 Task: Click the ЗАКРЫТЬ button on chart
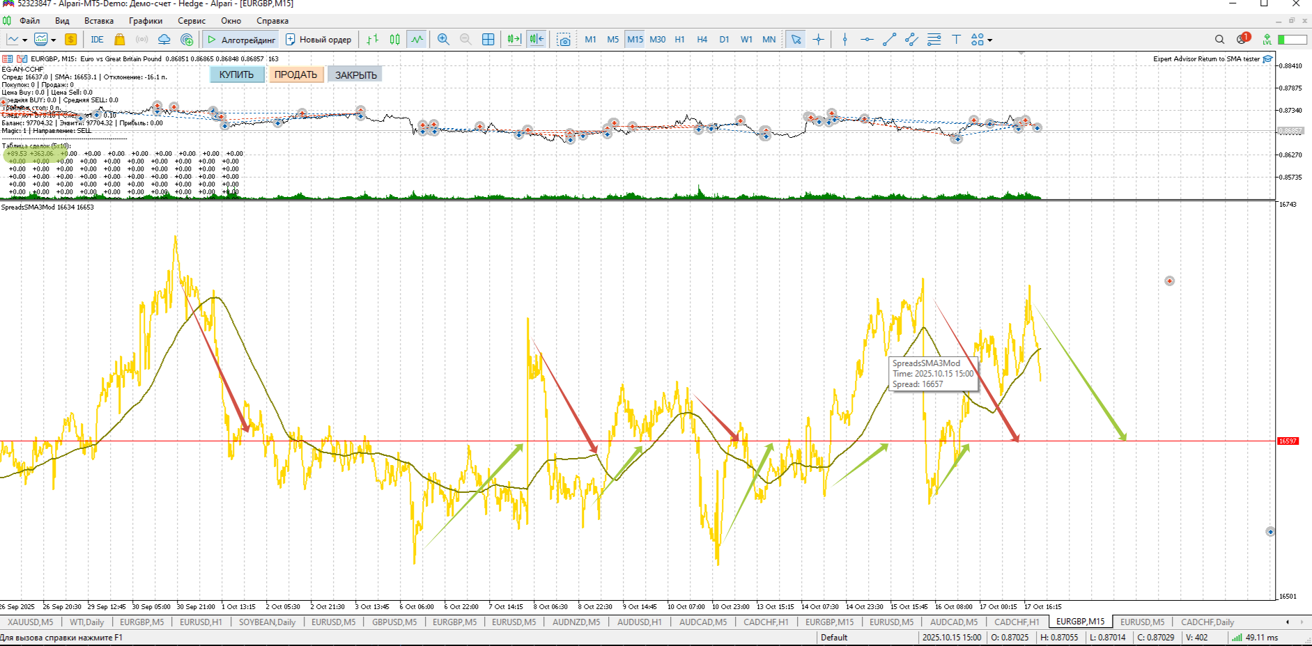coord(355,74)
